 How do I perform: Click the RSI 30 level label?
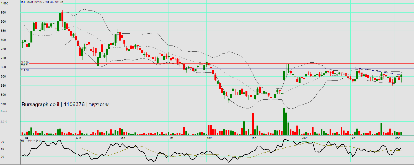click(x=2, y=156)
